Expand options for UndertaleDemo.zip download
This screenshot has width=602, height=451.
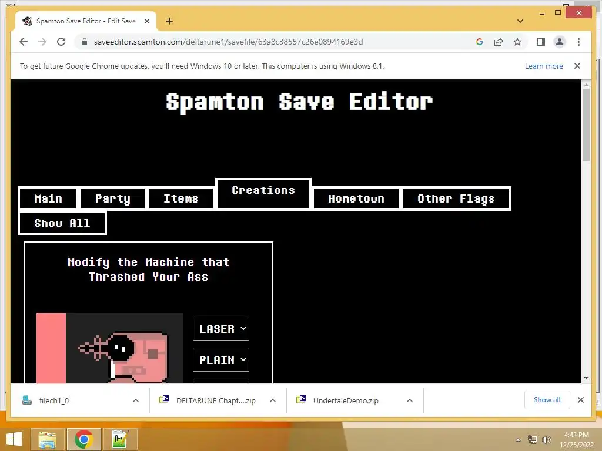(x=410, y=400)
